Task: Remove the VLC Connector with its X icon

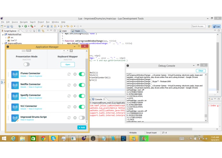Action: [x=75, y=107]
